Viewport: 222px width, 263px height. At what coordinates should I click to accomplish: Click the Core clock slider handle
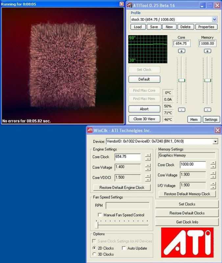(182, 80)
